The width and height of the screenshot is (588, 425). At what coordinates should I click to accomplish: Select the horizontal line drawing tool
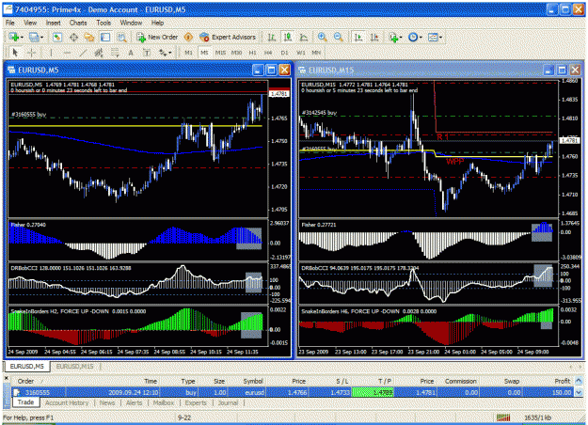(x=67, y=53)
